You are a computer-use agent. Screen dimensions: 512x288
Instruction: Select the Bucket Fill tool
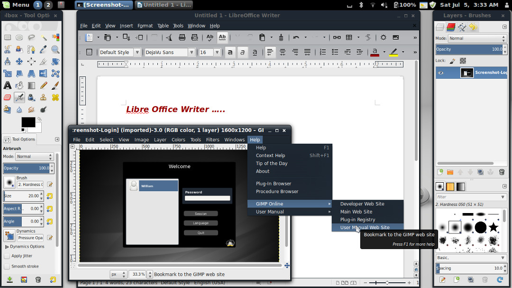[x=19, y=85]
